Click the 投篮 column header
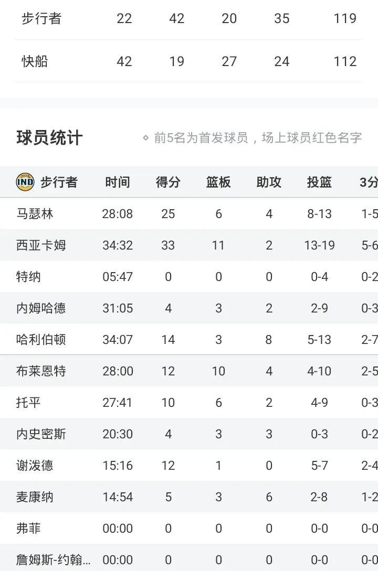This screenshot has width=378, height=571. 319,182
